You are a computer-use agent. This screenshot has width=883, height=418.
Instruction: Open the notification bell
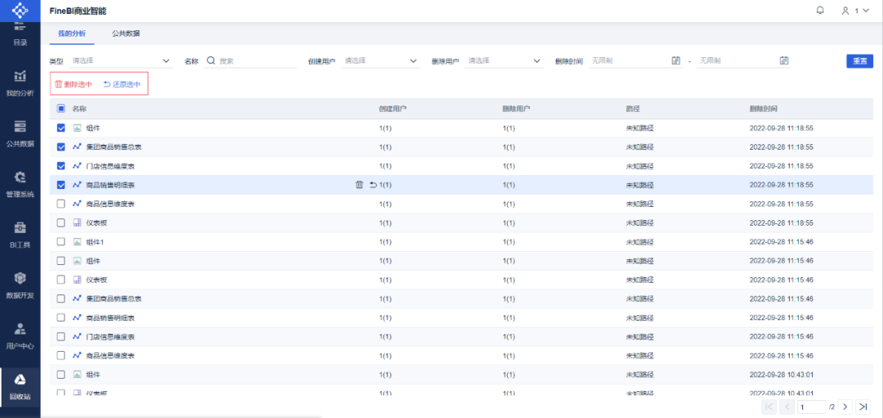coord(820,10)
